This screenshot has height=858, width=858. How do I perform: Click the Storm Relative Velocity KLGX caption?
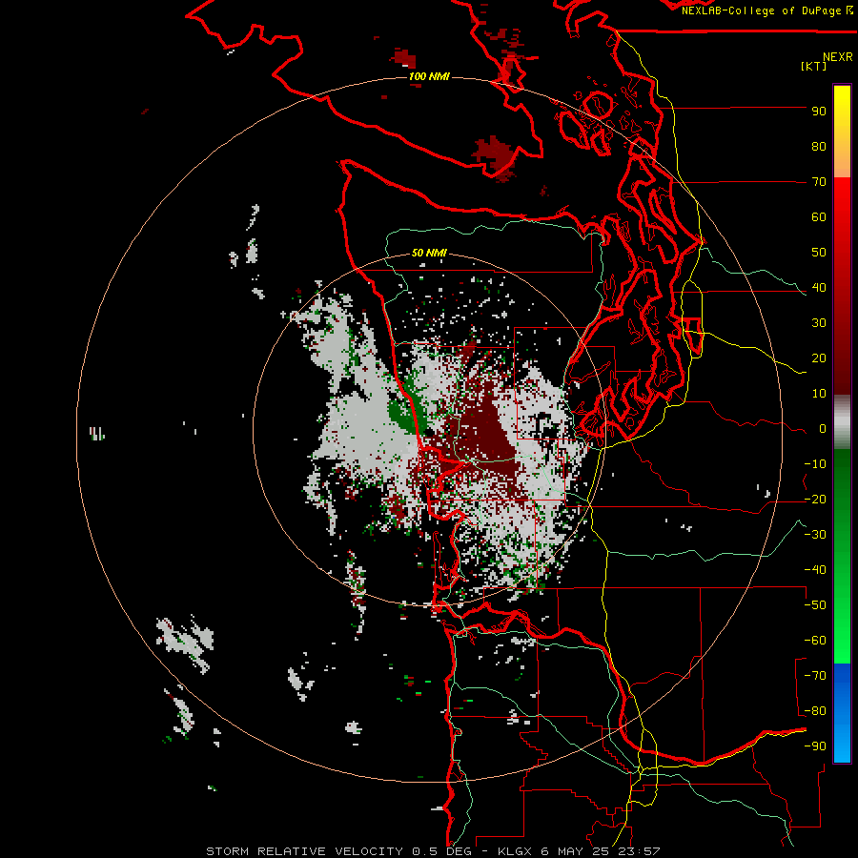tap(433, 851)
